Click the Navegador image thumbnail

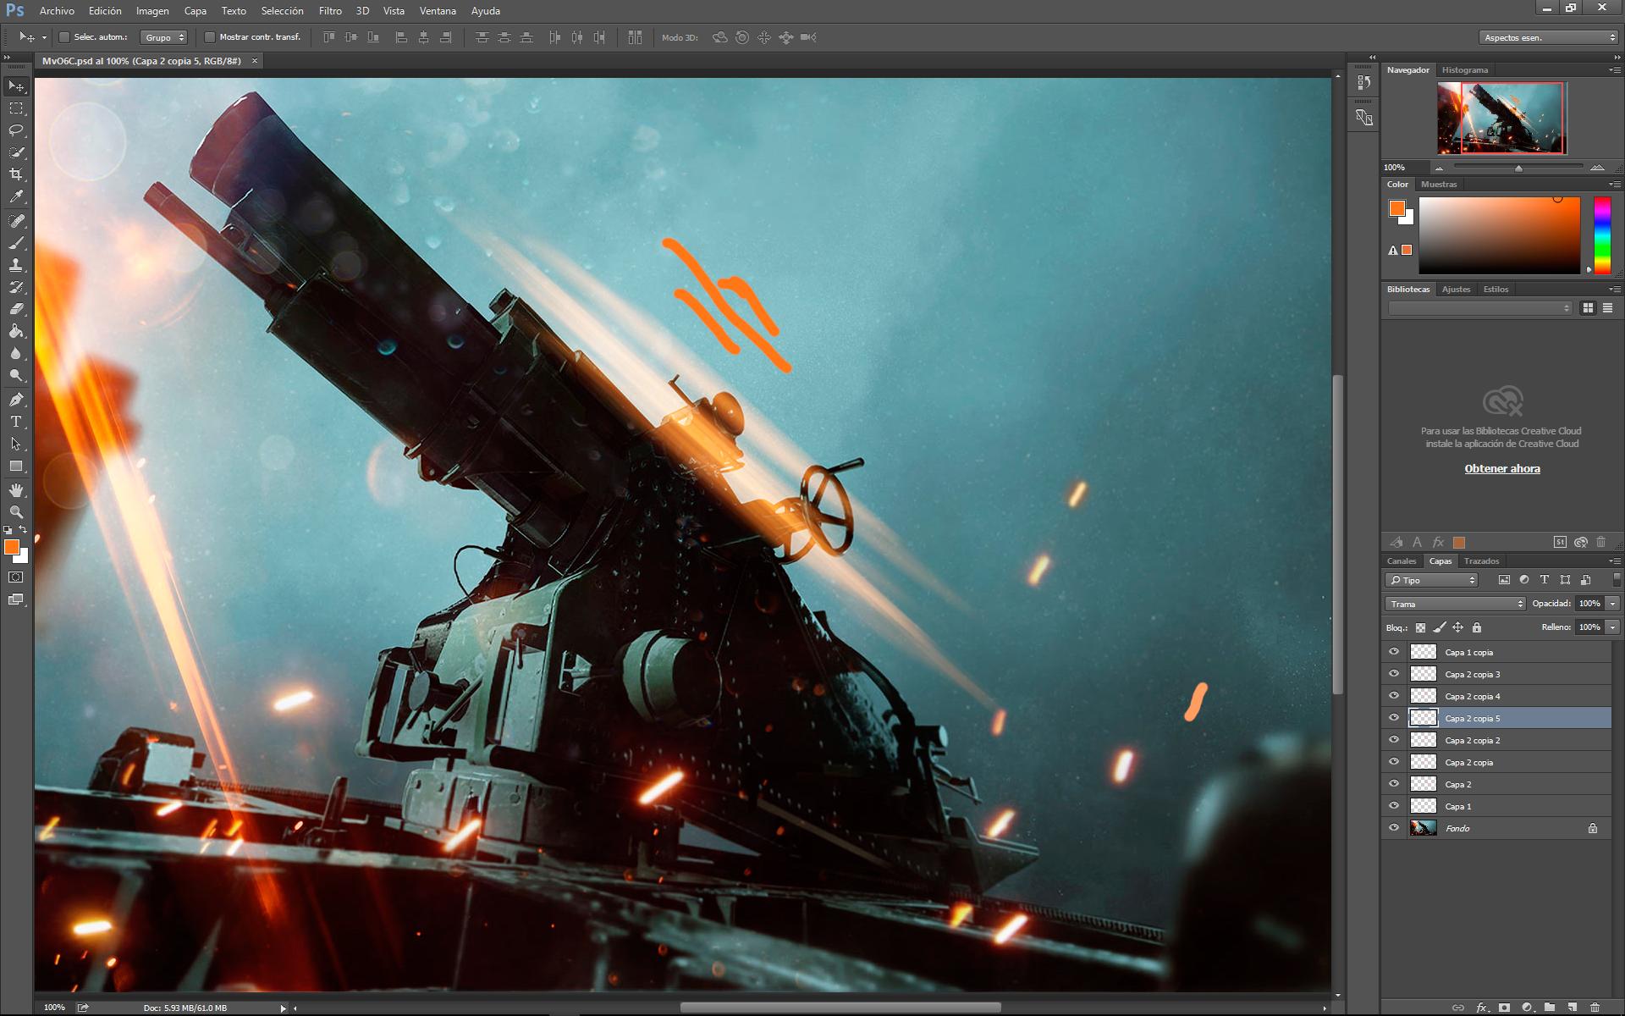(1502, 118)
